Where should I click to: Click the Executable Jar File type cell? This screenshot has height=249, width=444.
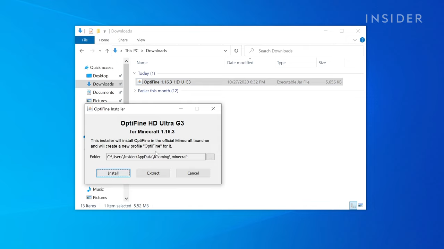pyautogui.click(x=293, y=82)
